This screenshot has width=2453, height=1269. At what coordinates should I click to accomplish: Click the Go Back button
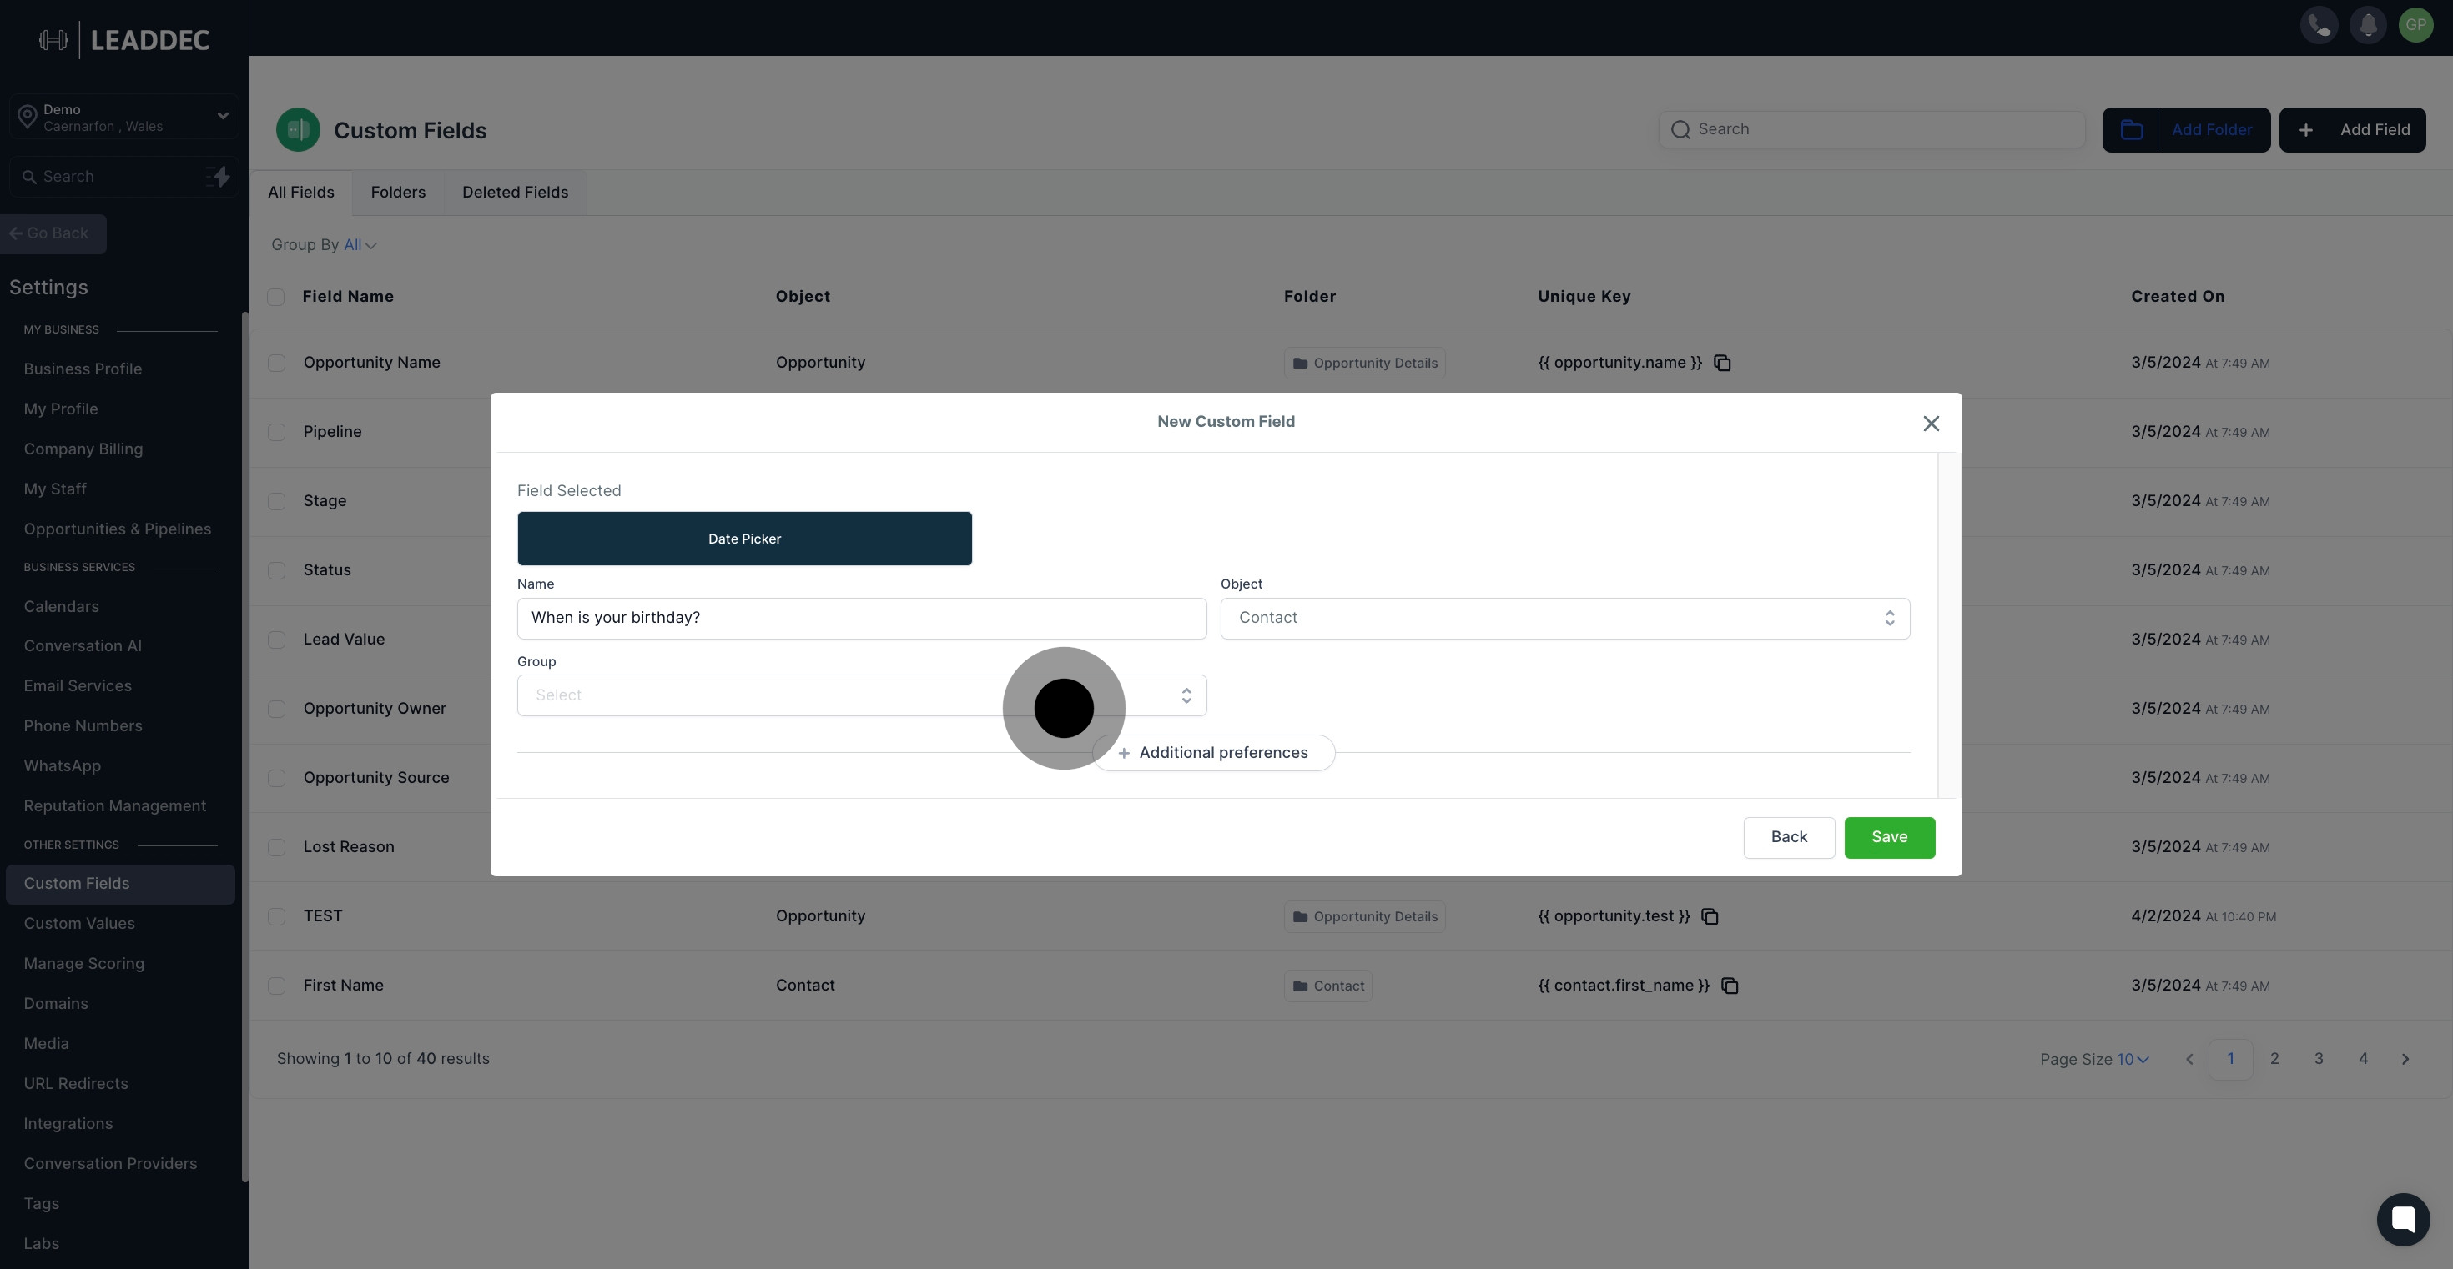click(53, 234)
